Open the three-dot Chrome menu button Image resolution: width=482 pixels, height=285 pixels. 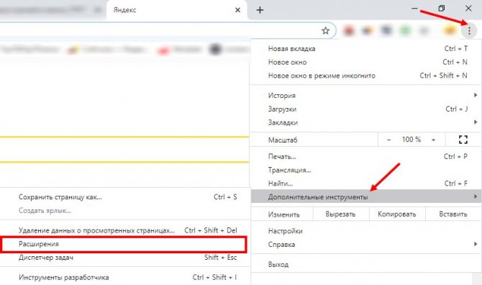469,30
